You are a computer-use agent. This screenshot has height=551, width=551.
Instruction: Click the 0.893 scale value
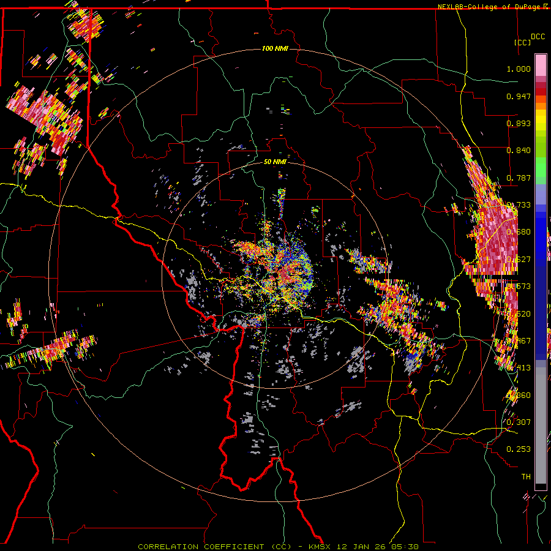[x=519, y=123]
